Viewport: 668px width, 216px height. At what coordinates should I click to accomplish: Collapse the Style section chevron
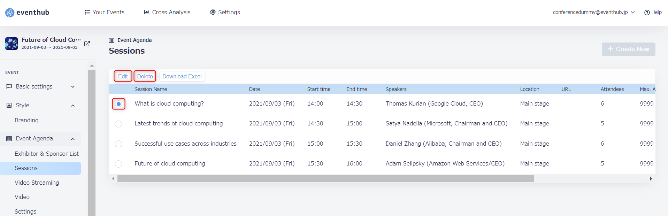pos(73,106)
